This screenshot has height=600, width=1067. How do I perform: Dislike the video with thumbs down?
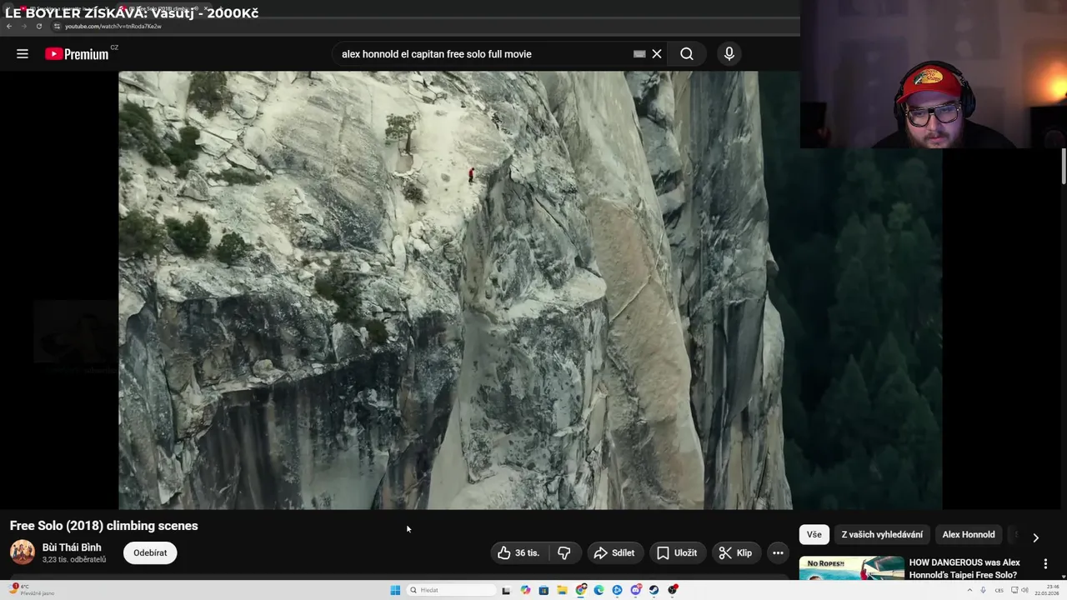click(x=564, y=552)
